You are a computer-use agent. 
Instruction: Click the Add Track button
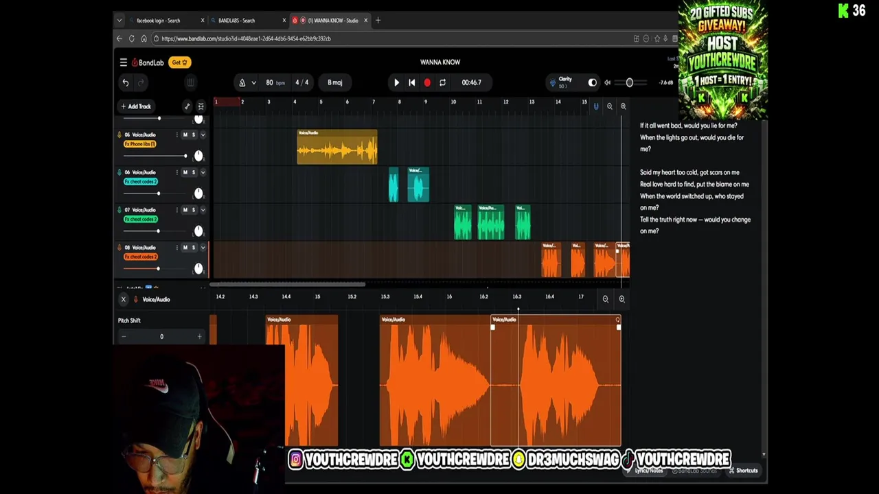coord(135,106)
